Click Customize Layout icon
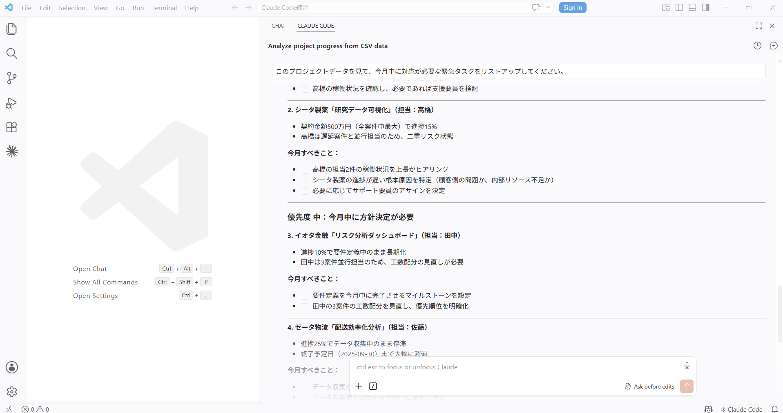The image size is (783, 413). click(666, 7)
